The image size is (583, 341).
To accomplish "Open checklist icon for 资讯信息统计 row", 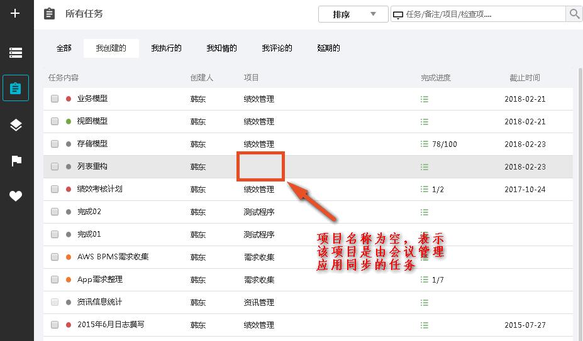I will [x=425, y=302].
